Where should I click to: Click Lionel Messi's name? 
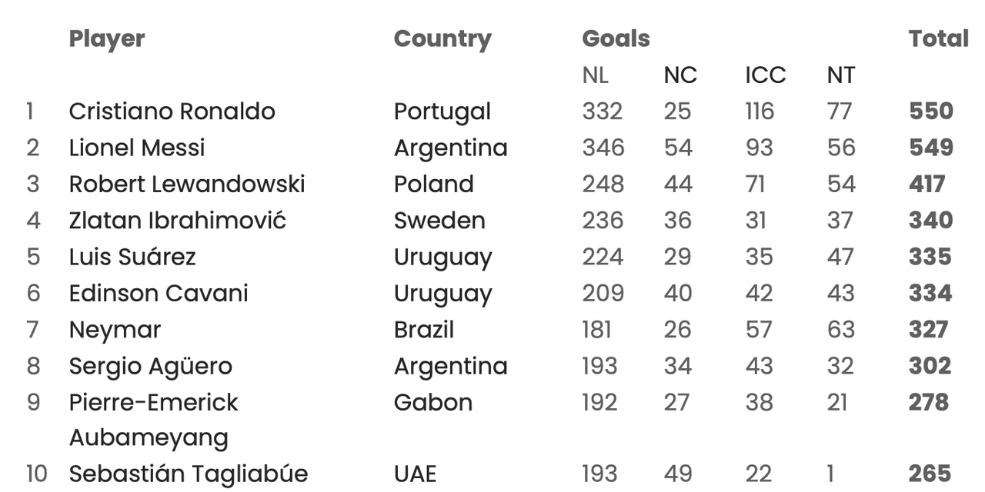[137, 148]
